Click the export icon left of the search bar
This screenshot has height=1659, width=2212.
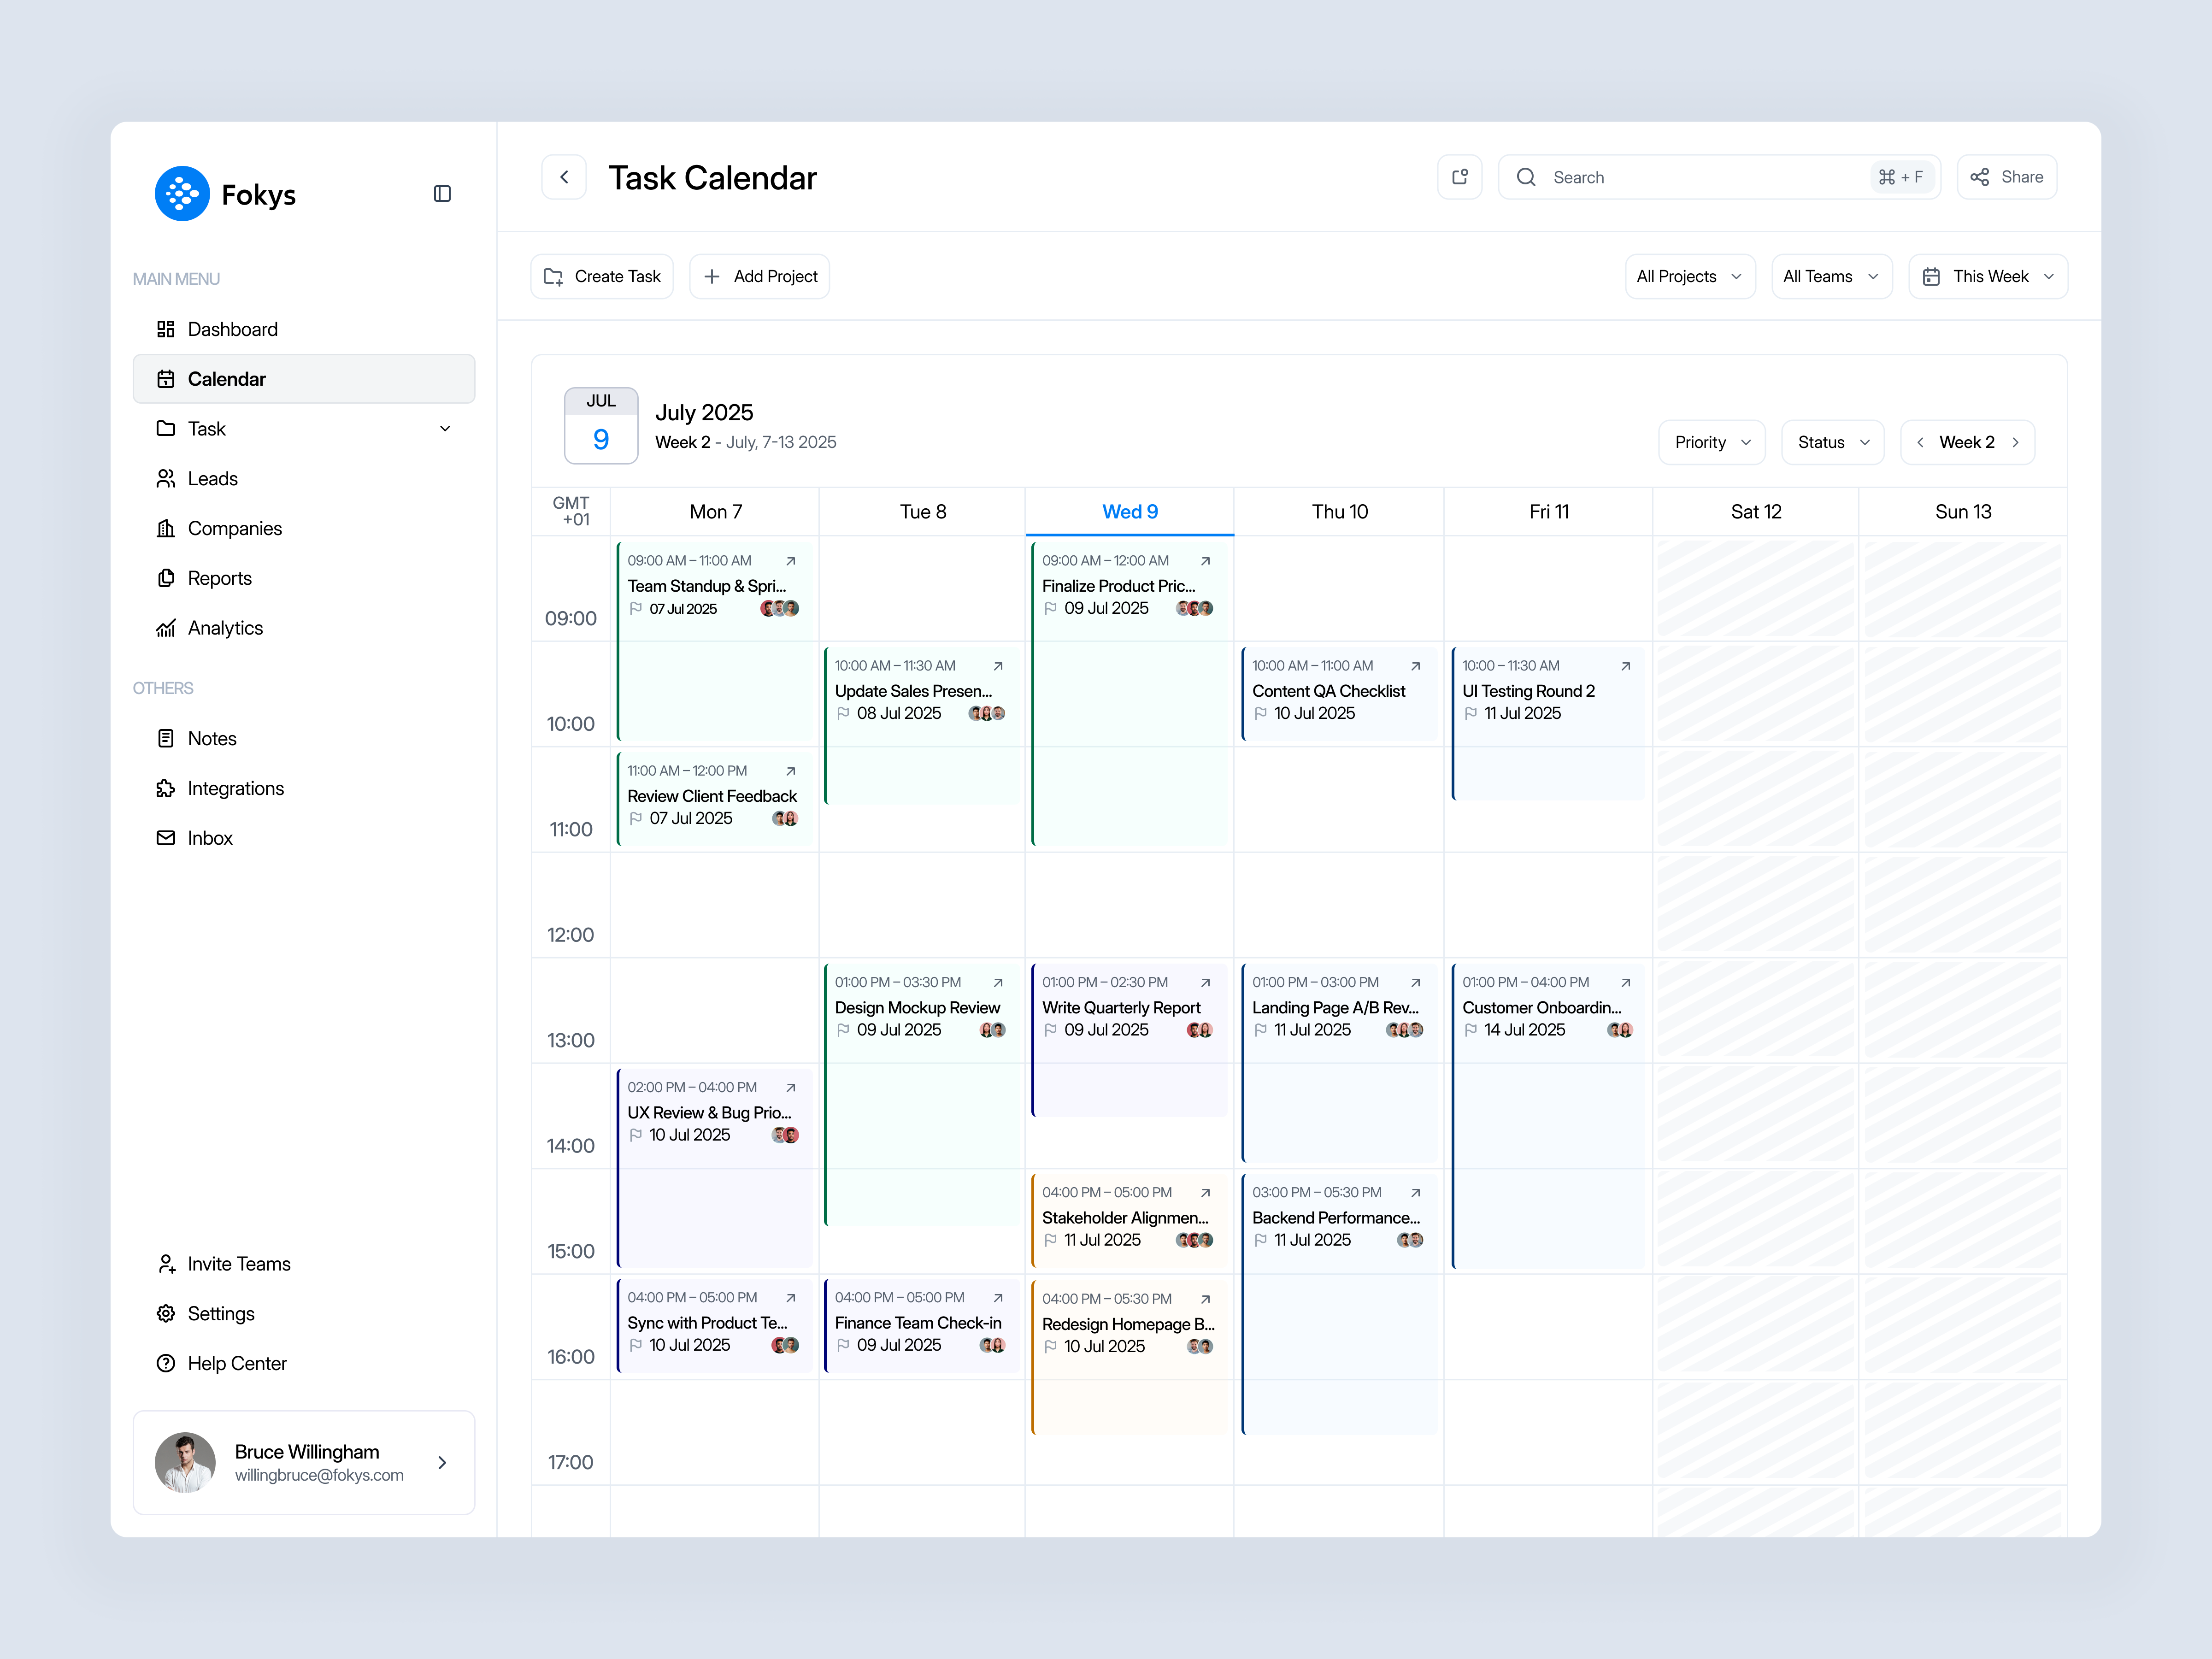pos(1460,176)
